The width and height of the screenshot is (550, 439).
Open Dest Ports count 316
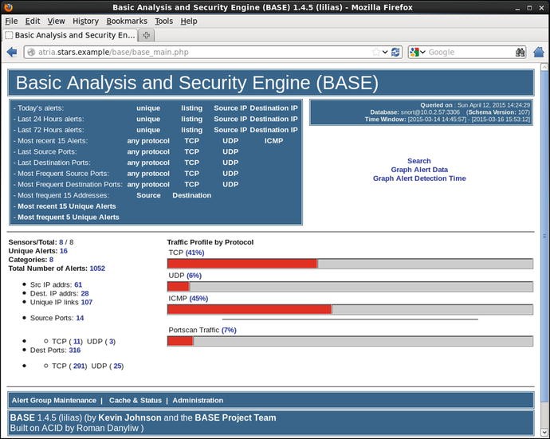[x=75, y=351]
